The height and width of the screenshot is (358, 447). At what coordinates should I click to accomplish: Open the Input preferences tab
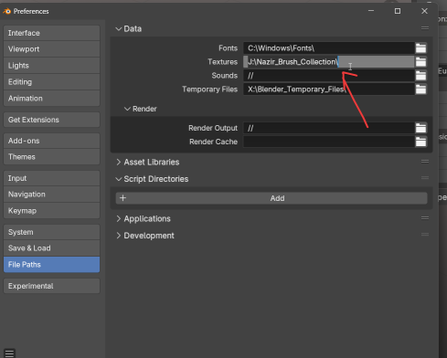pyautogui.click(x=51, y=178)
